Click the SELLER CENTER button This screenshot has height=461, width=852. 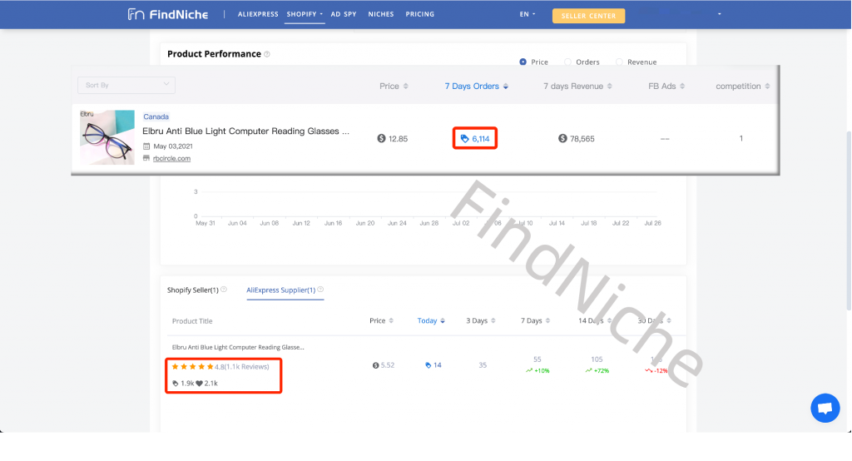pyautogui.click(x=588, y=16)
